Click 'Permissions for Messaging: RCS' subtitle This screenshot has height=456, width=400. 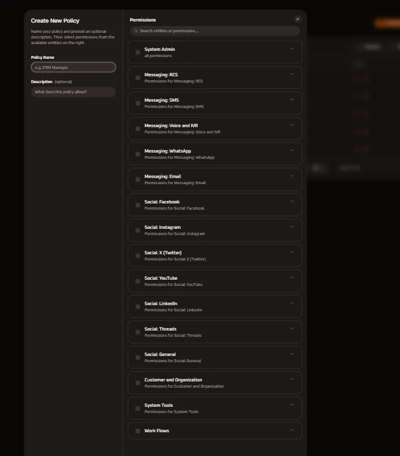pos(173,81)
